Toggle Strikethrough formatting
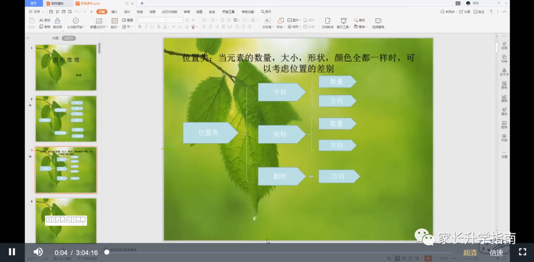Screen dimensions: 534x262 coord(158,27)
